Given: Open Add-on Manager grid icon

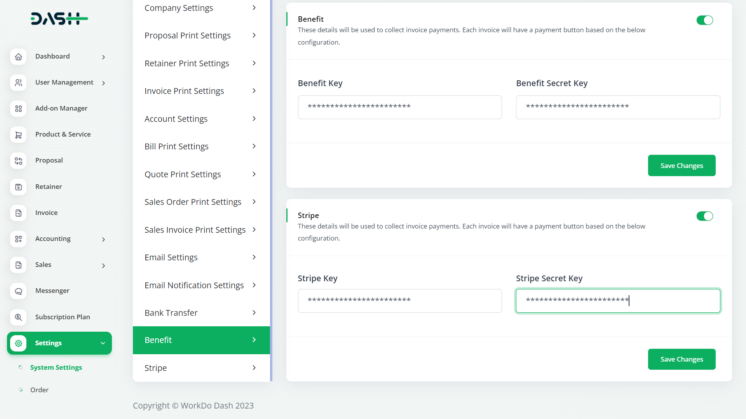Looking at the screenshot, I should point(18,109).
